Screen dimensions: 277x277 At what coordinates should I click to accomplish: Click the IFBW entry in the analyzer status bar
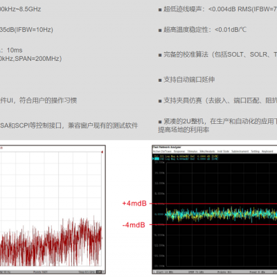click(x=196, y=272)
